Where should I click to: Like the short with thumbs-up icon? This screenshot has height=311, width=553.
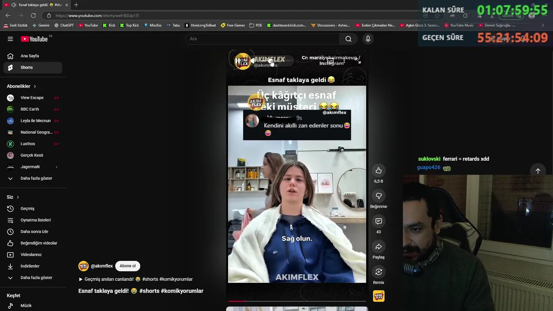(378, 171)
